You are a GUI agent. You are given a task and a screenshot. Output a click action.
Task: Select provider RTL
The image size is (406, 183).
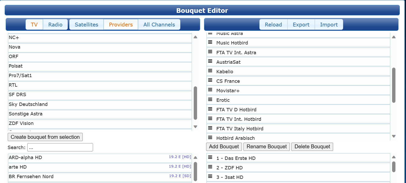100,86
